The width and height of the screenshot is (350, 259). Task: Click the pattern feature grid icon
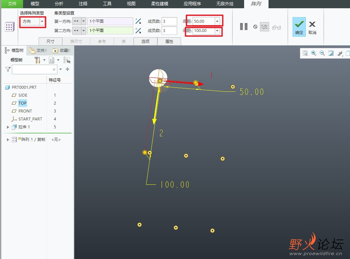[x=9, y=27]
